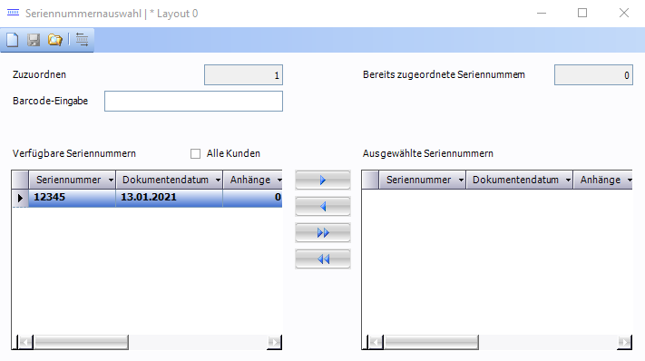The image size is (645, 361).
Task: Assign all serial numbers with double right arrow
Action: pyautogui.click(x=323, y=233)
